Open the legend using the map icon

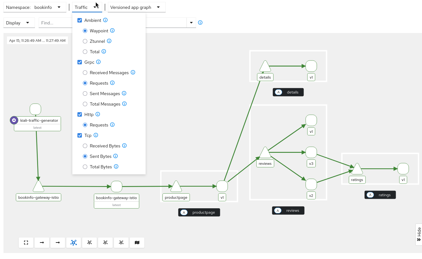click(x=137, y=243)
